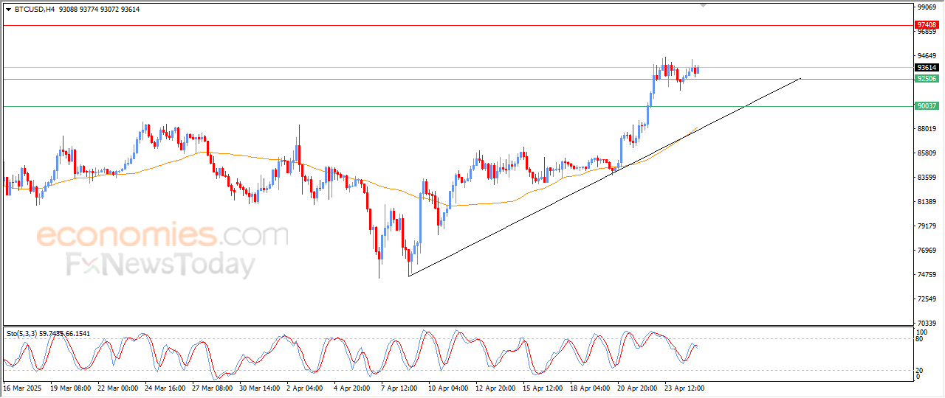Click the 79179 price axis label
945x398 pixels.
coord(927,226)
